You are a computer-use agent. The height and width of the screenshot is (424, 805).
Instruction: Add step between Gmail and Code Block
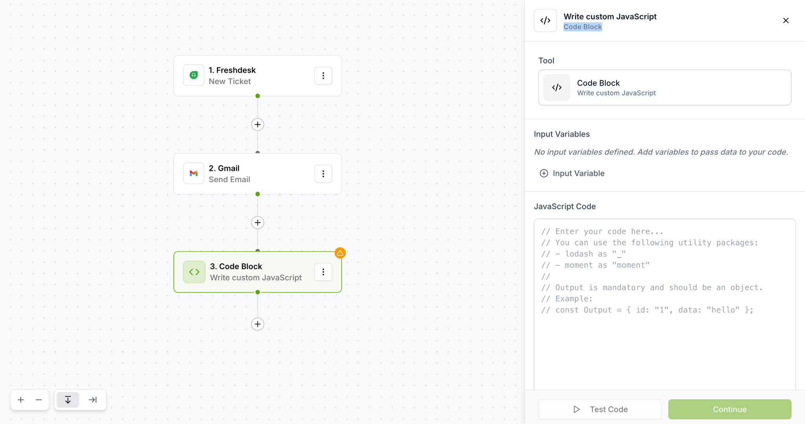[x=257, y=223]
